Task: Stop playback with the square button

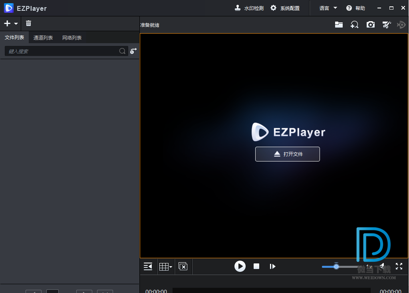Action: (x=256, y=266)
